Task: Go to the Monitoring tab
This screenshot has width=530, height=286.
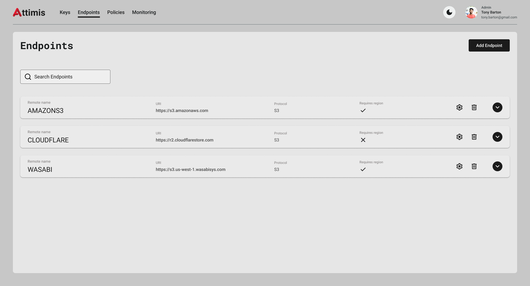Action: click(x=144, y=12)
